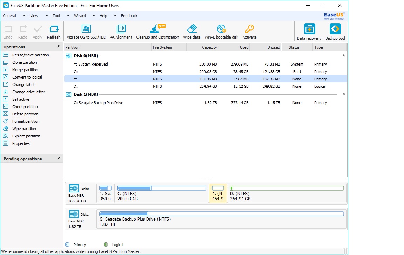This screenshot has height=255, width=404.
Task: Select the 350 MB System Reserved map block
Action: [105, 193]
